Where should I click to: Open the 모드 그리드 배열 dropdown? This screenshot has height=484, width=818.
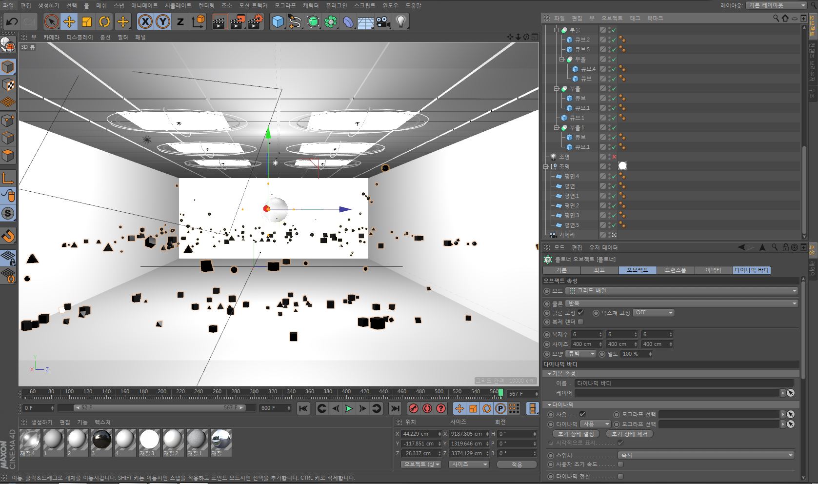[681, 291]
